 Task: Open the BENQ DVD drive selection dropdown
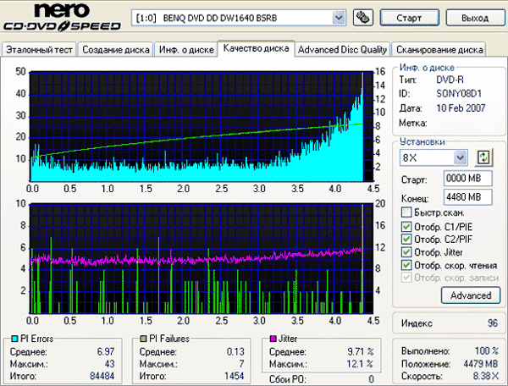pyautogui.click(x=339, y=17)
